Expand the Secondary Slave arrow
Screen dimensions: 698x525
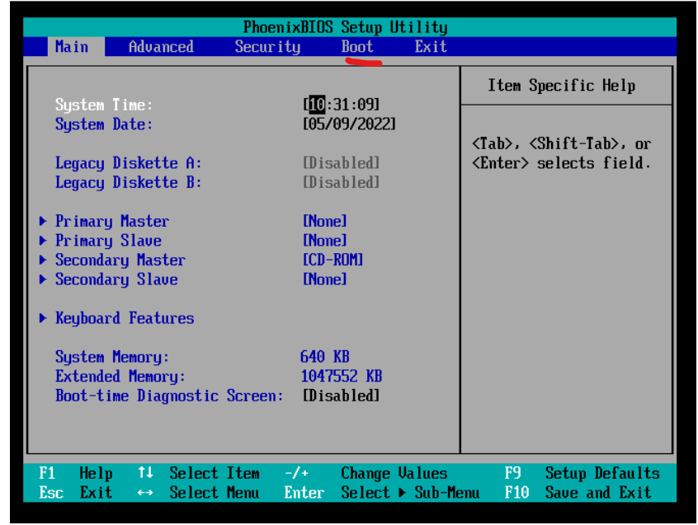tap(43, 279)
